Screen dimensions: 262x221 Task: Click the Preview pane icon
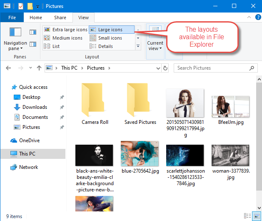(x=32, y=32)
